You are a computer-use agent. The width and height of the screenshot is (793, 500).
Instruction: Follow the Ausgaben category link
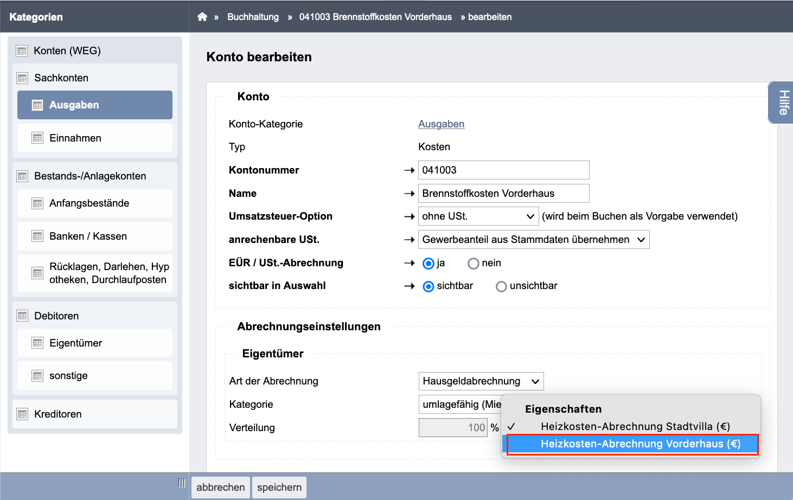click(441, 124)
